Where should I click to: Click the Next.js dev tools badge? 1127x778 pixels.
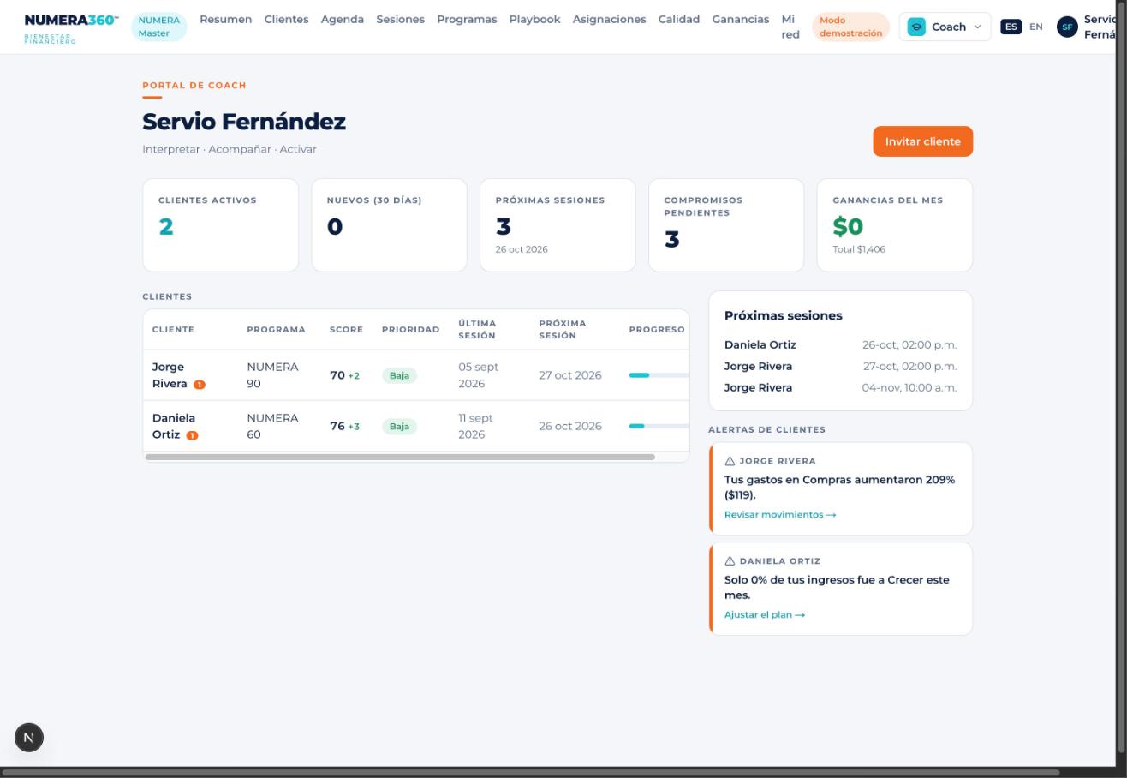click(x=29, y=738)
